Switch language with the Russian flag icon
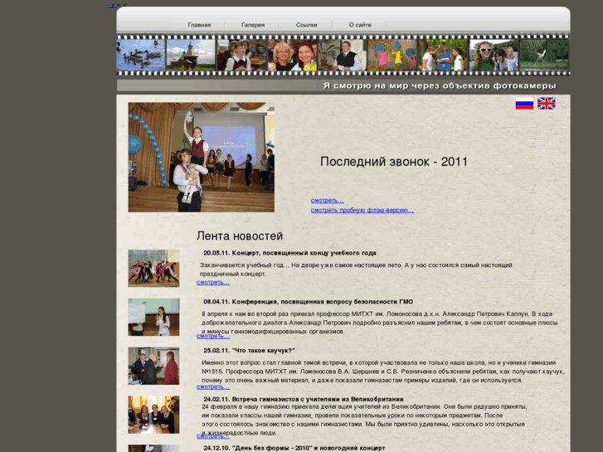Viewport: 603px width, 452px height. [524, 104]
